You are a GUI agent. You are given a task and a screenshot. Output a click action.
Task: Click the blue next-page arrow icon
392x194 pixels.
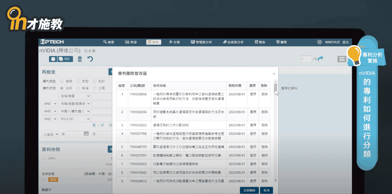pyautogui.click(x=321, y=59)
